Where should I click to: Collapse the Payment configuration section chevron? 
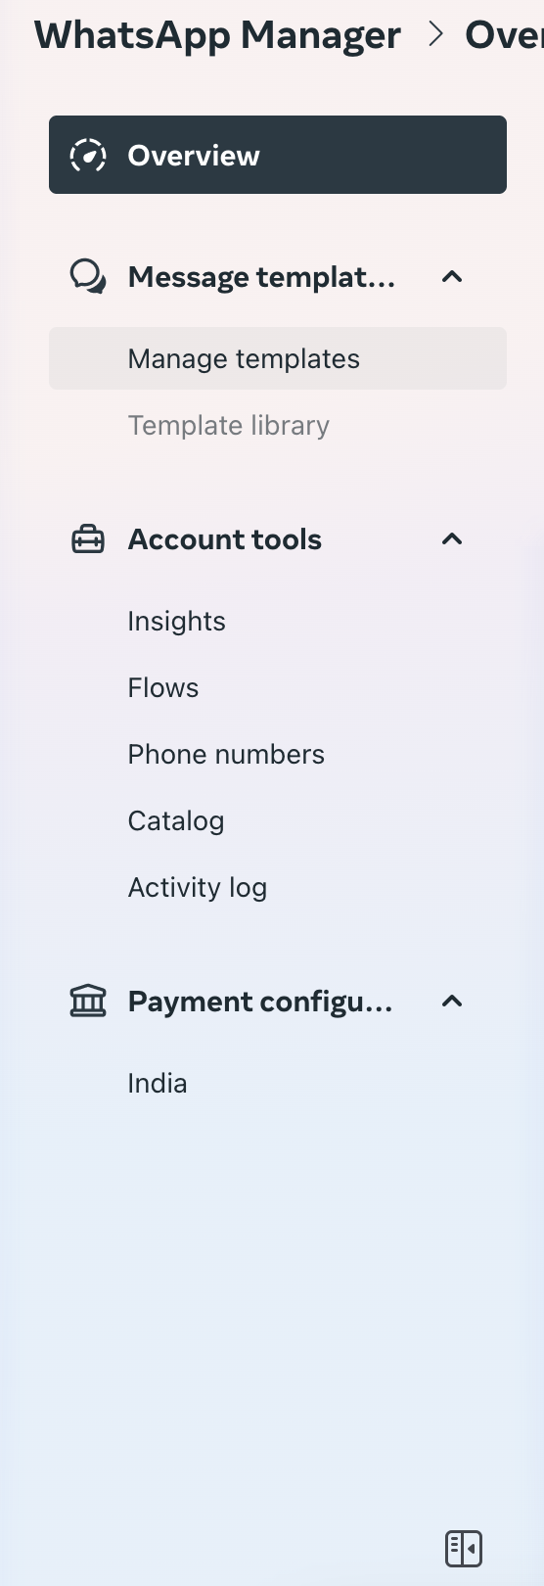452,1002
